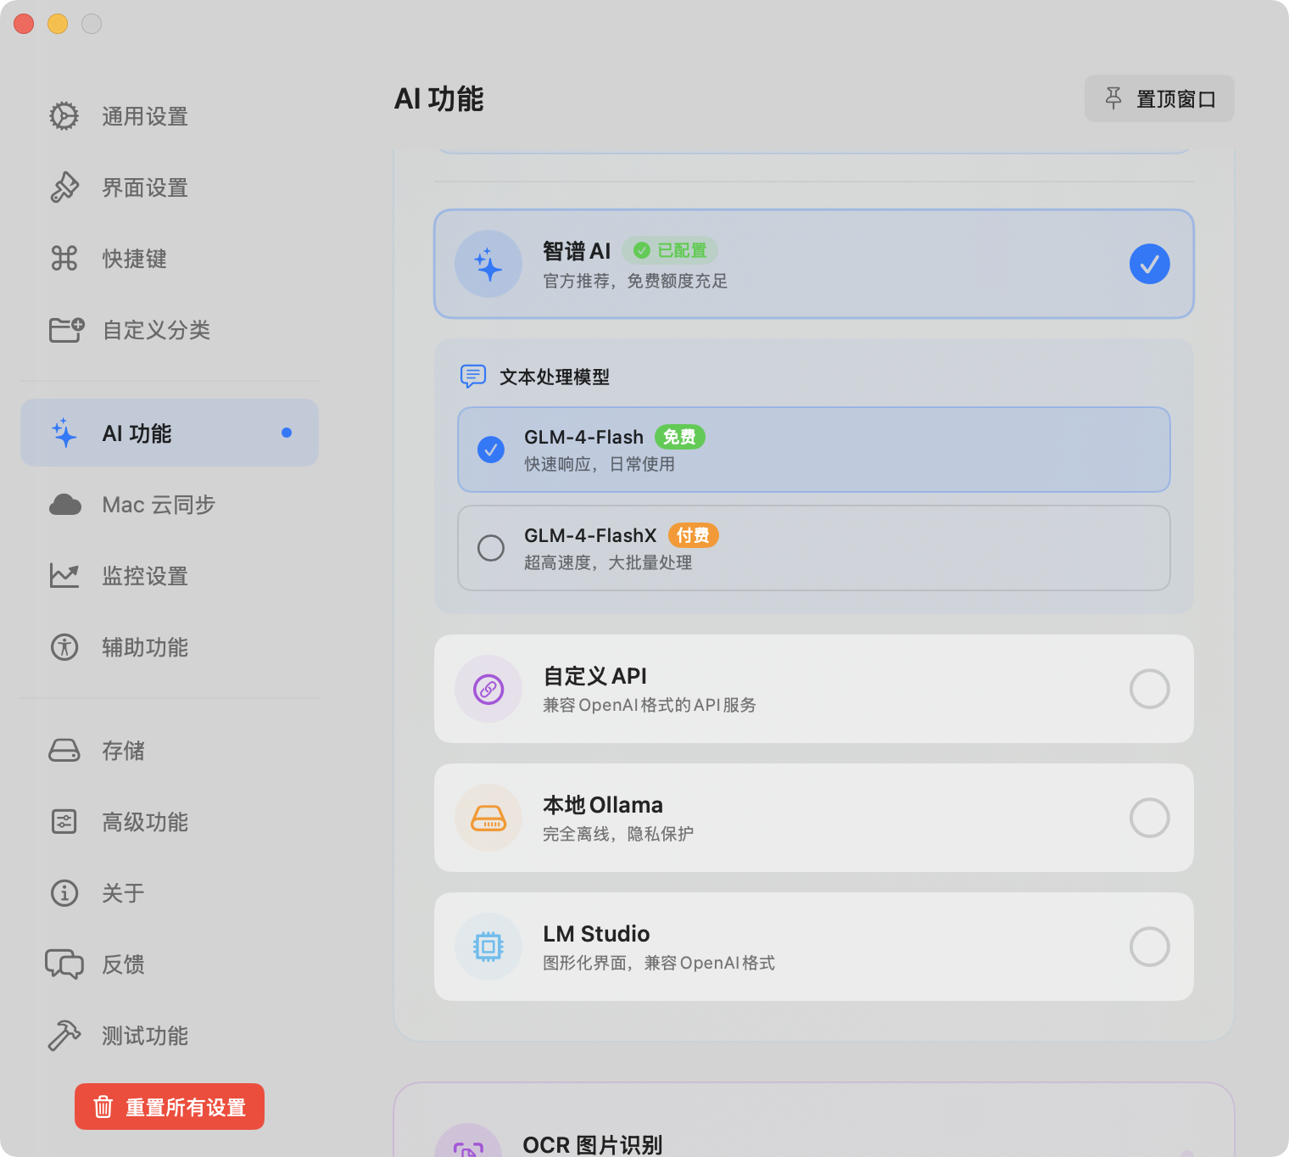The width and height of the screenshot is (1289, 1157).
Task: Click the 置顶窗口 pin button
Action: tap(1159, 98)
